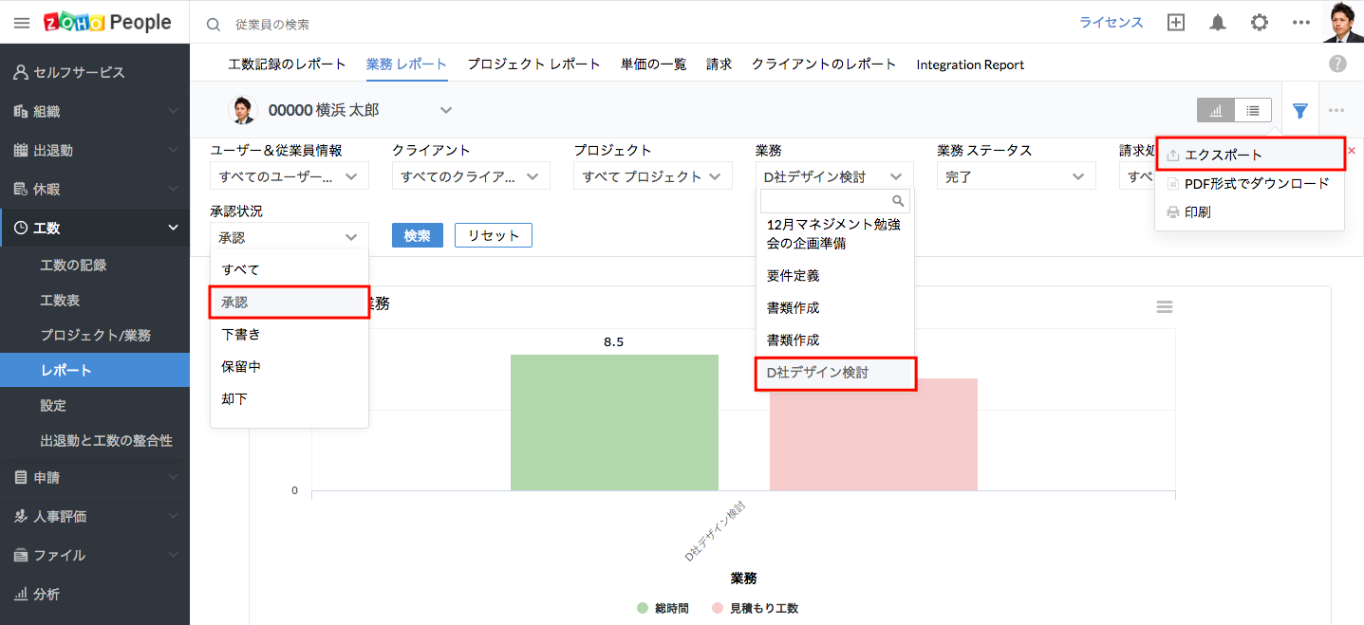Open the settings gear icon
Viewport: 1364px width, 625px height.
(1260, 23)
